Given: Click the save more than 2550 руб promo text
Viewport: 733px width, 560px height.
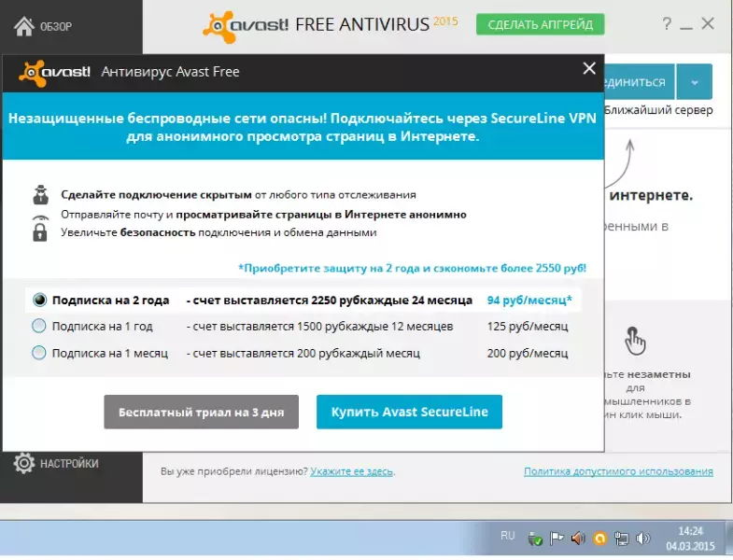Looking at the screenshot, I should 412,268.
